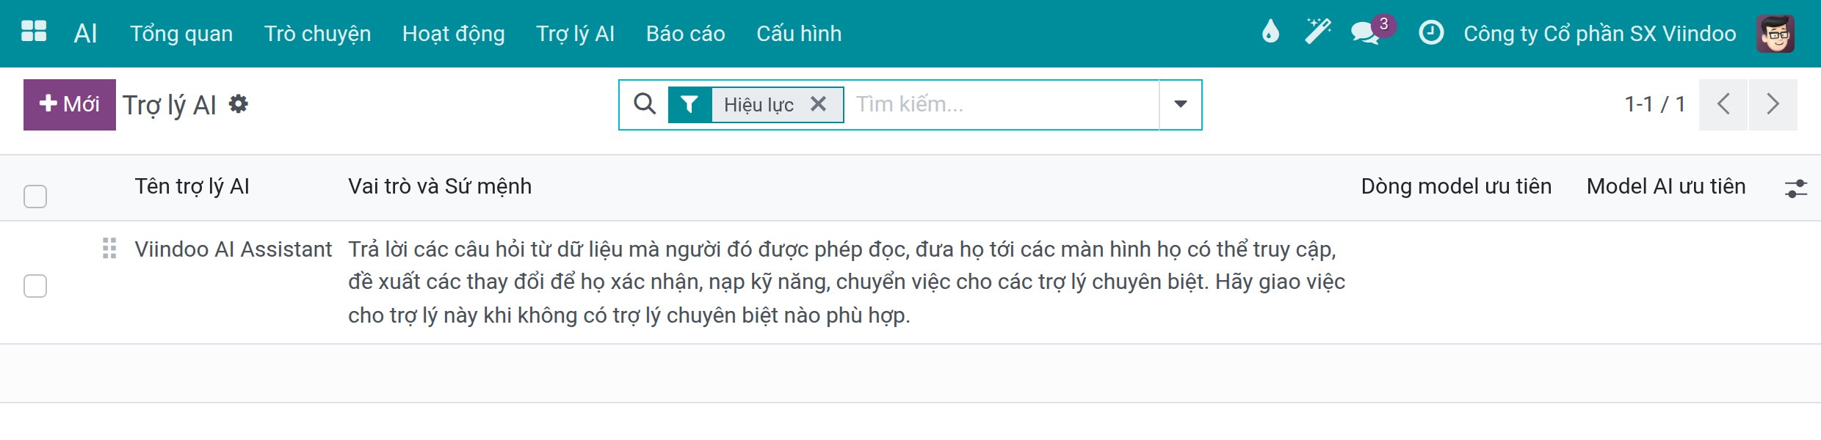Open the Hoạt động menu
1821x440 pixels.
coord(453,34)
